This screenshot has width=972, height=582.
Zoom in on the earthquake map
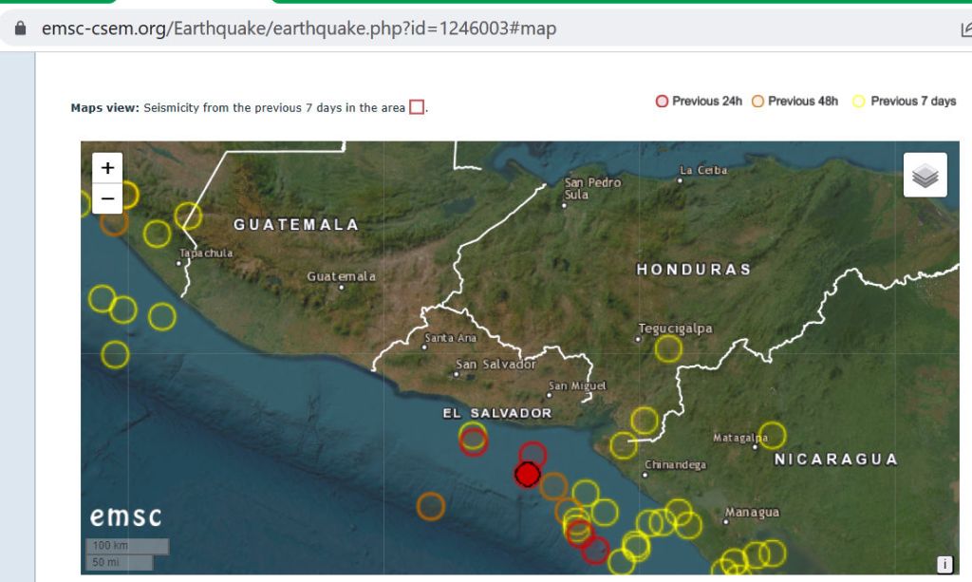[107, 168]
